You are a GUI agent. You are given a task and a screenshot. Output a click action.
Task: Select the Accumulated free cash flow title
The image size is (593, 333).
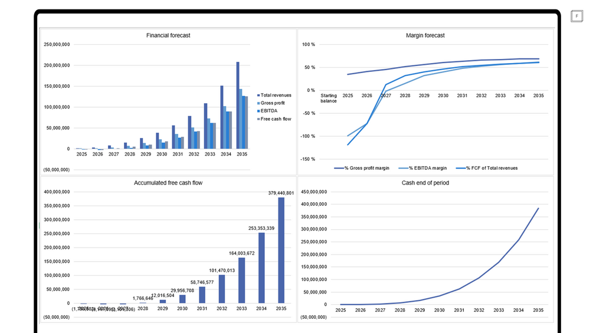click(x=168, y=183)
